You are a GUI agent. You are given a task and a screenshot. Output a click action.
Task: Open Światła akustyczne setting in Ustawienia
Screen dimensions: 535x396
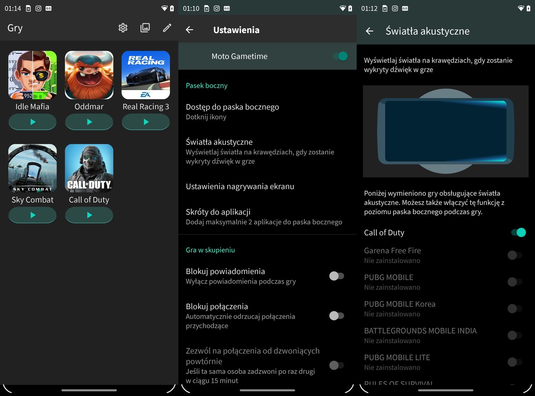tap(267, 151)
